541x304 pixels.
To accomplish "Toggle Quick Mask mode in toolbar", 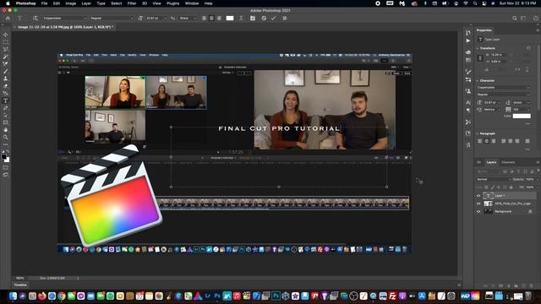I will pyautogui.click(x=6, y=167).
